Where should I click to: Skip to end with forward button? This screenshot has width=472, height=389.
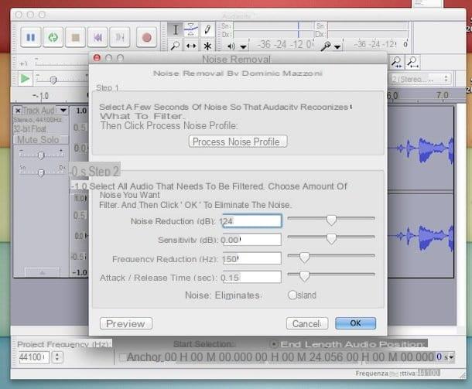pos(120,37)
